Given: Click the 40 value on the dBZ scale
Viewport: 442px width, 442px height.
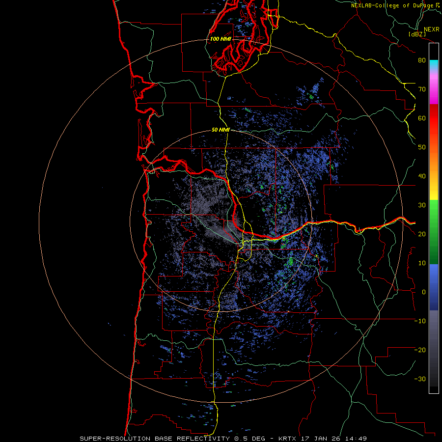Looking at the screenshot, I should (x=422, y=176).
